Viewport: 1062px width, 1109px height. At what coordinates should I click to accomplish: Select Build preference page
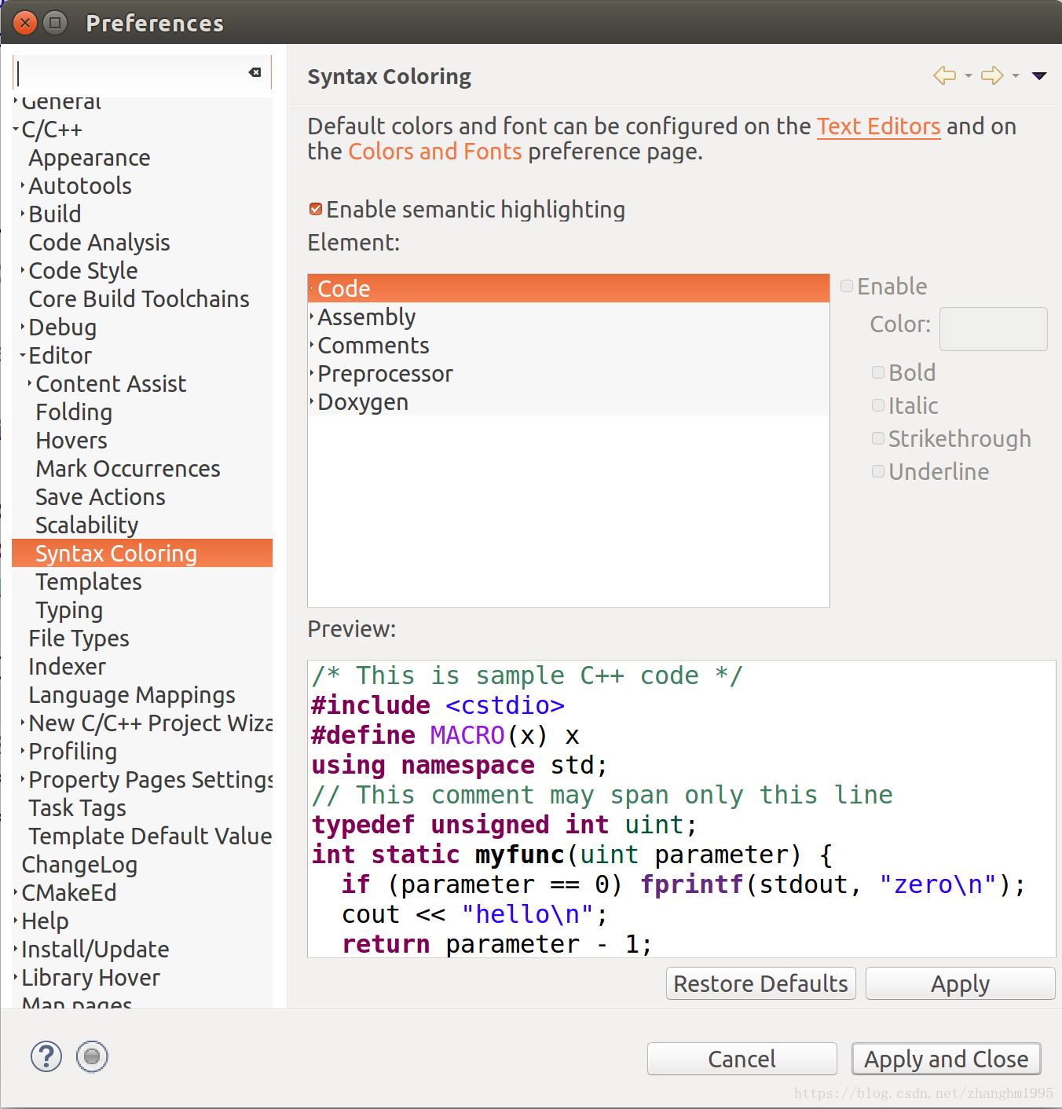pos(55,214)
